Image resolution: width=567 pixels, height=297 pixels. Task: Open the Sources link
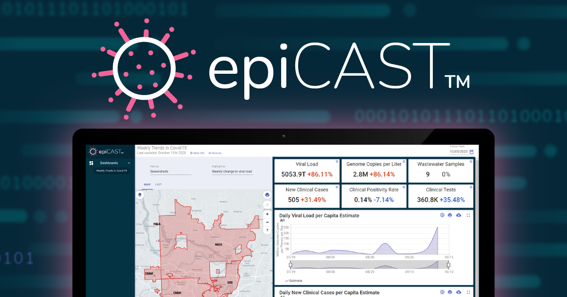point(215,153)
